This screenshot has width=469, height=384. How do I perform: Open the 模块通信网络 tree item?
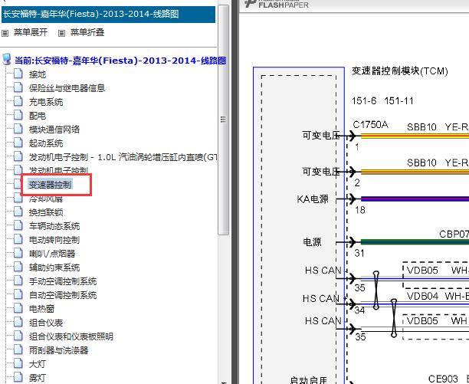tap(54, 130)
